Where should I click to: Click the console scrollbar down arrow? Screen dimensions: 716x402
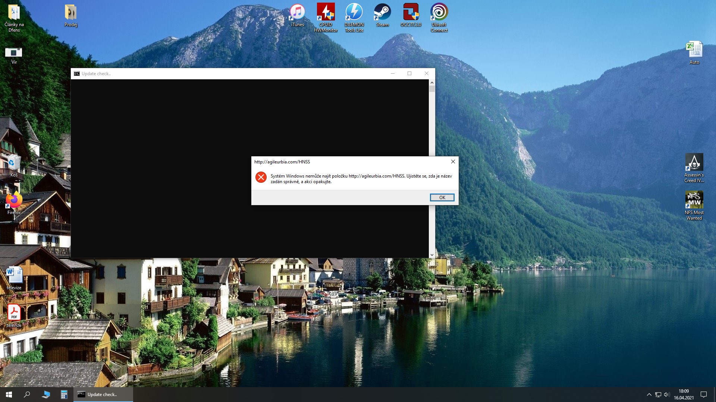click(x=432, y=255)
